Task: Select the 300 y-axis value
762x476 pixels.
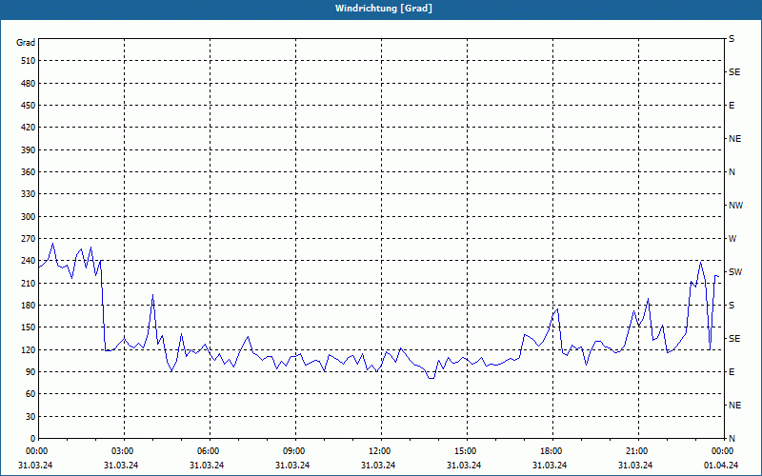Action: (29, 217)
